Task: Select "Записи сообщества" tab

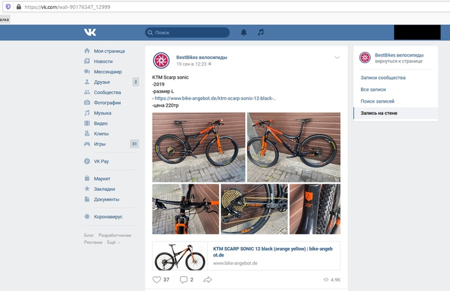Action: 382,78
